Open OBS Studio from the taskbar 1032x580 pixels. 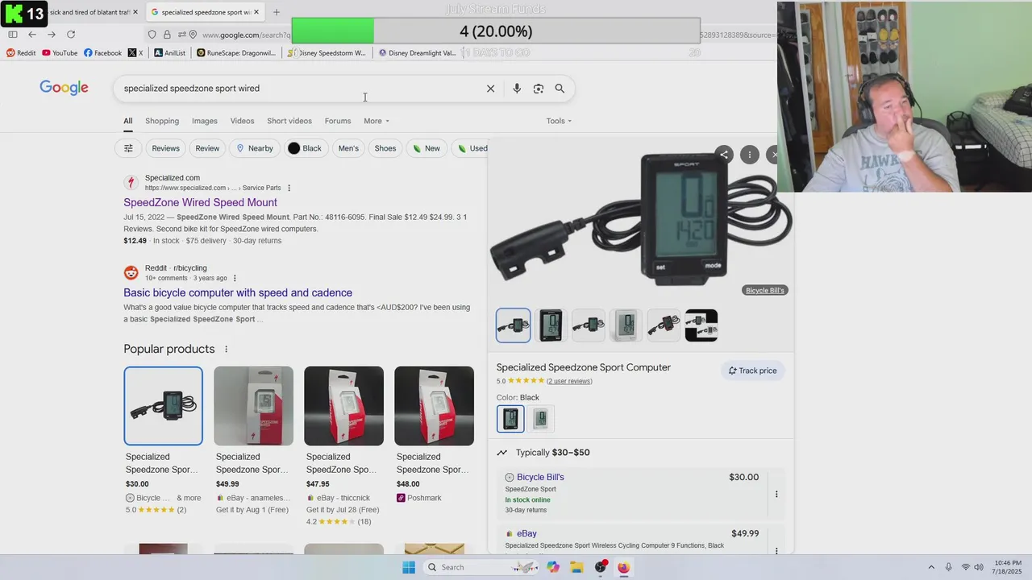[x=600, y=567]
